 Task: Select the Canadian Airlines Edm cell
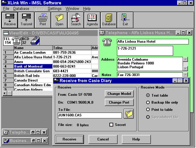click(x=33, y=85)
